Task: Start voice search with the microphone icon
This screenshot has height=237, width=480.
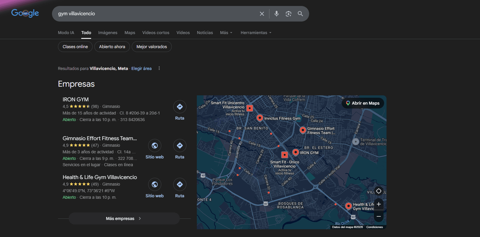Action: tap(277, 14)
